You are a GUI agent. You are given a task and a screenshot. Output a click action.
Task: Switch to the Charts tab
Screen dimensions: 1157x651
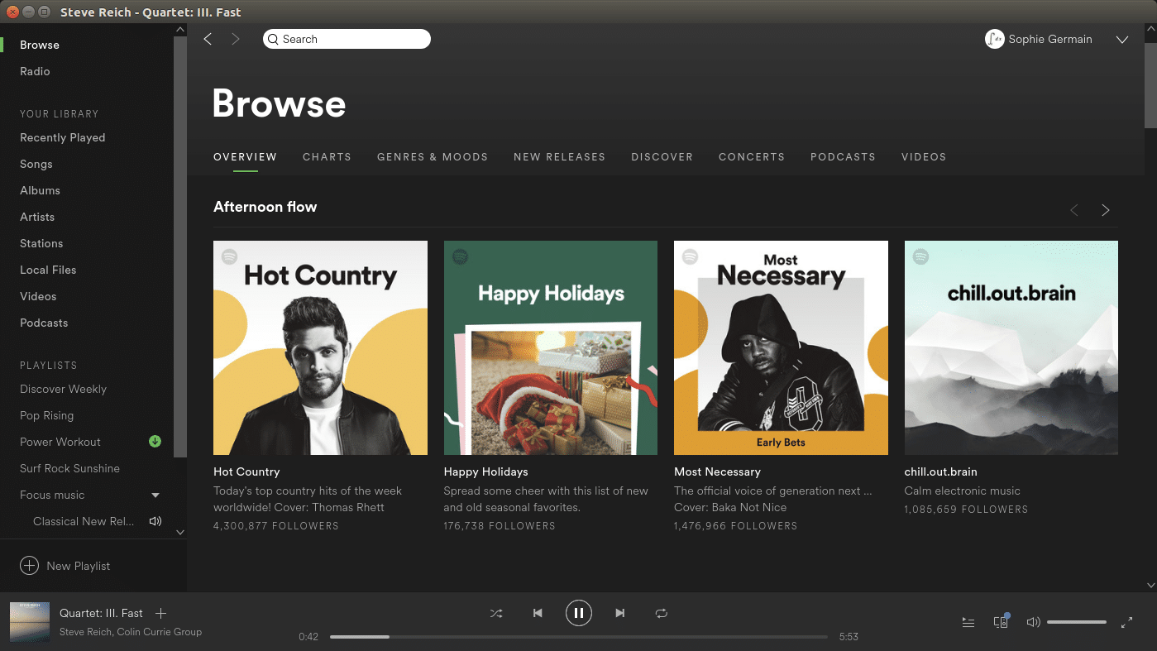pyautogui.click(x=327, y=156)
